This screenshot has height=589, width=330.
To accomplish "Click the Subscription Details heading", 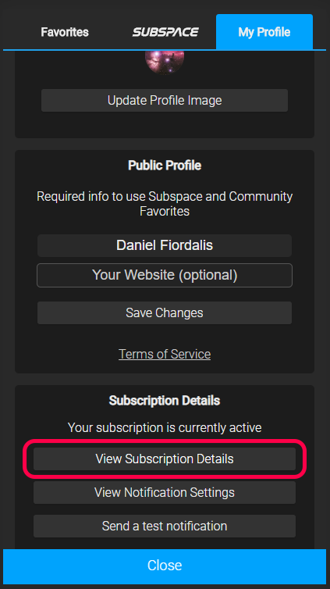I will tap(165, 401).
